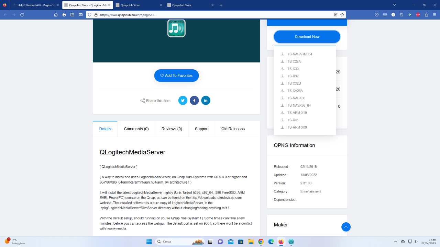Viewport: 440px width, 247px height.
Task: Click the taskbar Cerca search box
Action: click(x=180, y=242)
